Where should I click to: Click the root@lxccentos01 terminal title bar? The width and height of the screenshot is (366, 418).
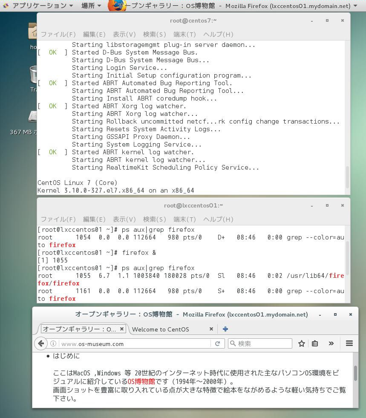coord(193,205)
